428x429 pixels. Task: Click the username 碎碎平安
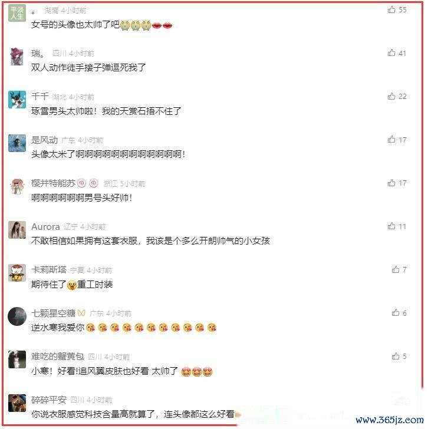[49, 400]
